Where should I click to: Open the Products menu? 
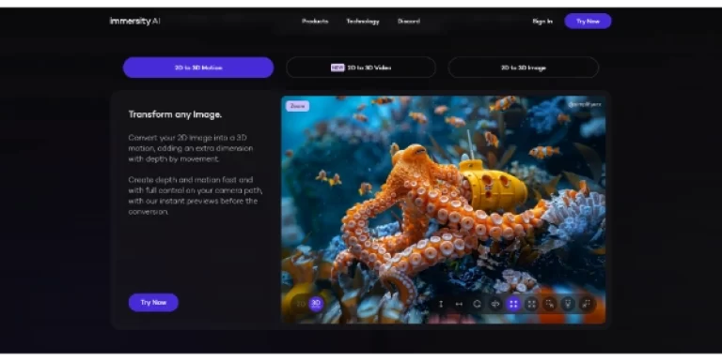[315, 22]
